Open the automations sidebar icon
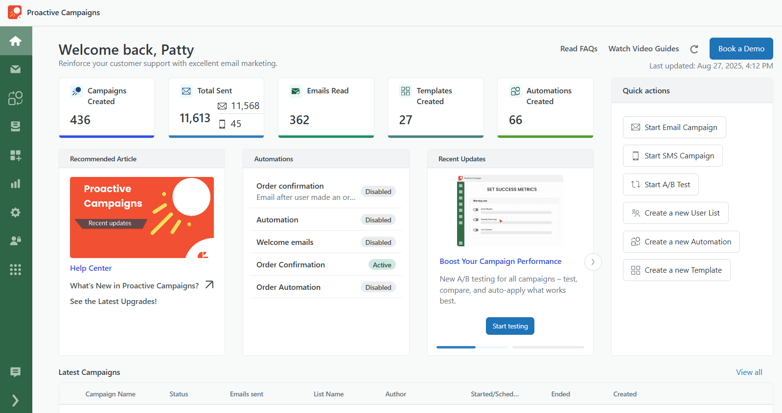The width and height of the screenshot is (782, 413). pos(16,98)
